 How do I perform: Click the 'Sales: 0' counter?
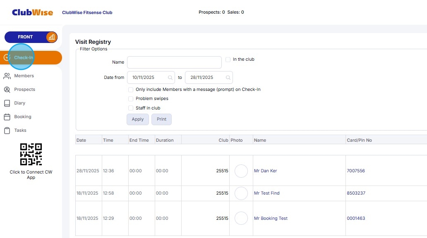(235, 12)
